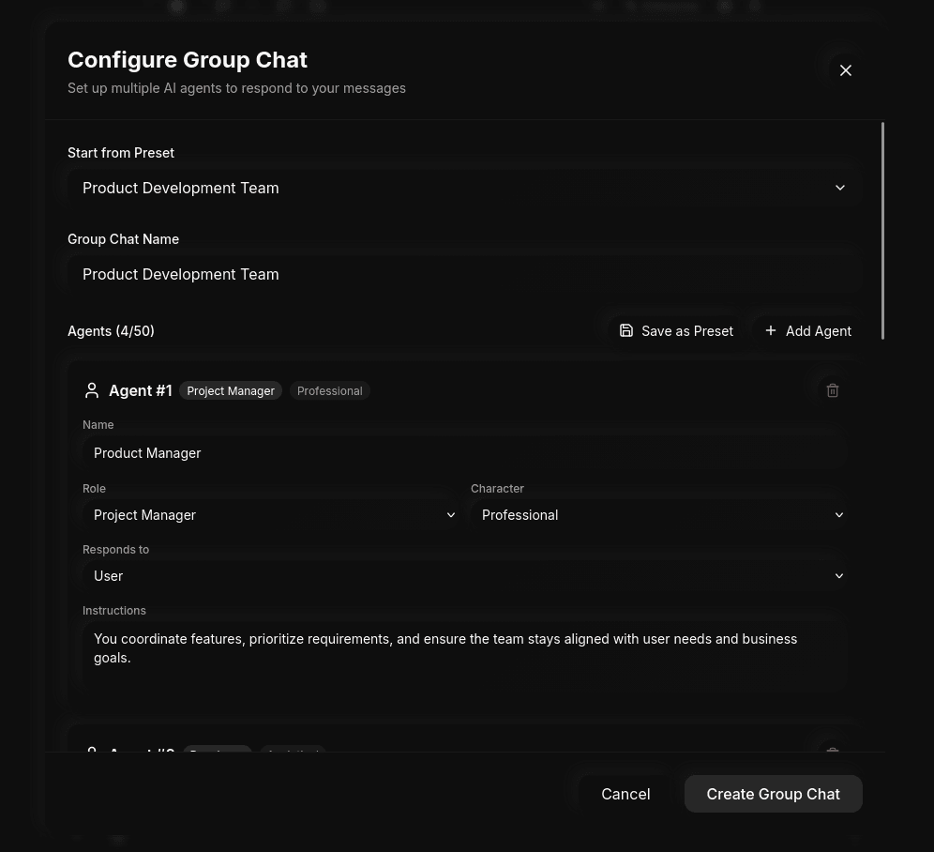Open the Product Development Team preset dropdown
Viewport: 934px width, 852px height.
[463, 188]
